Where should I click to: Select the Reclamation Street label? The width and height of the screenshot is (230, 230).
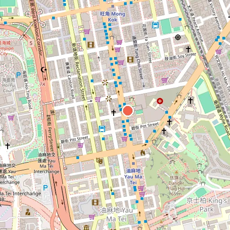(x=79, y=72)
